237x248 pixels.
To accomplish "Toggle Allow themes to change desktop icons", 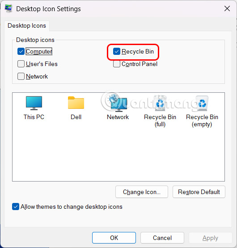I will 16,207.
